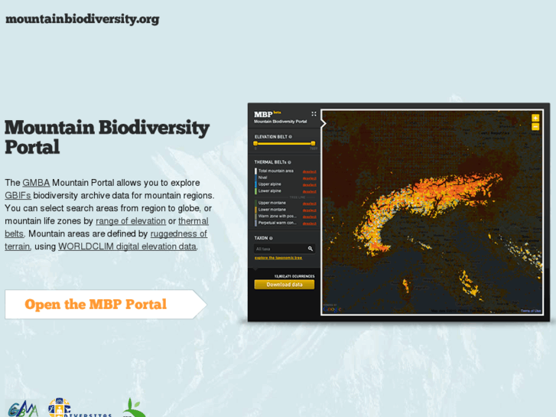Deselect the Warm zone with pos... belt
This screenshot has width=556, height=417.
(309, 217)
